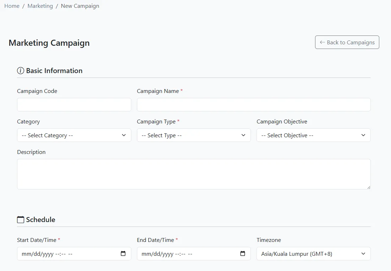Click the Campaign Code label
This screenshot has width=391, height=271.
(37, 91)
